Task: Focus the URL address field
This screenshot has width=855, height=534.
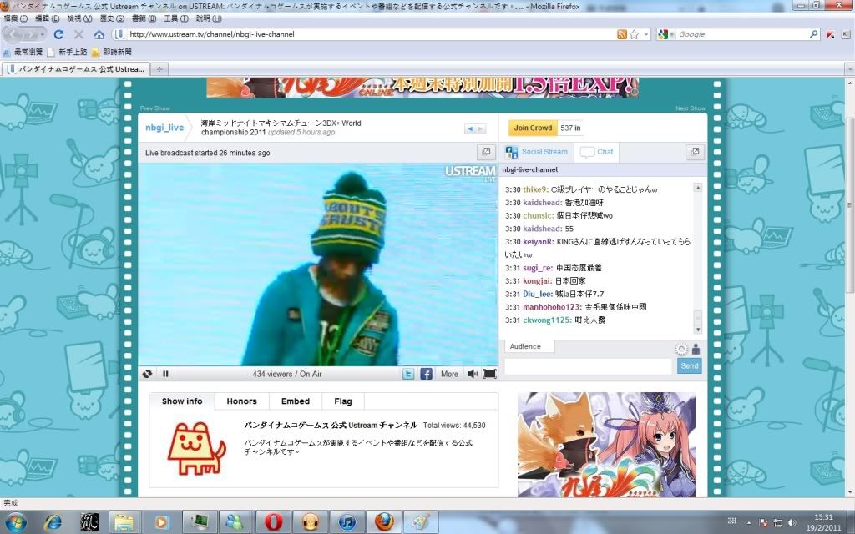Action: 371,34
